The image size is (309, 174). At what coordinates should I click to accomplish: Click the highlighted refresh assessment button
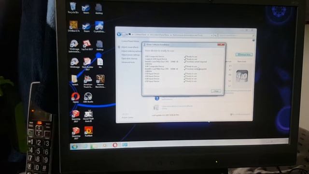coord(244,55)
